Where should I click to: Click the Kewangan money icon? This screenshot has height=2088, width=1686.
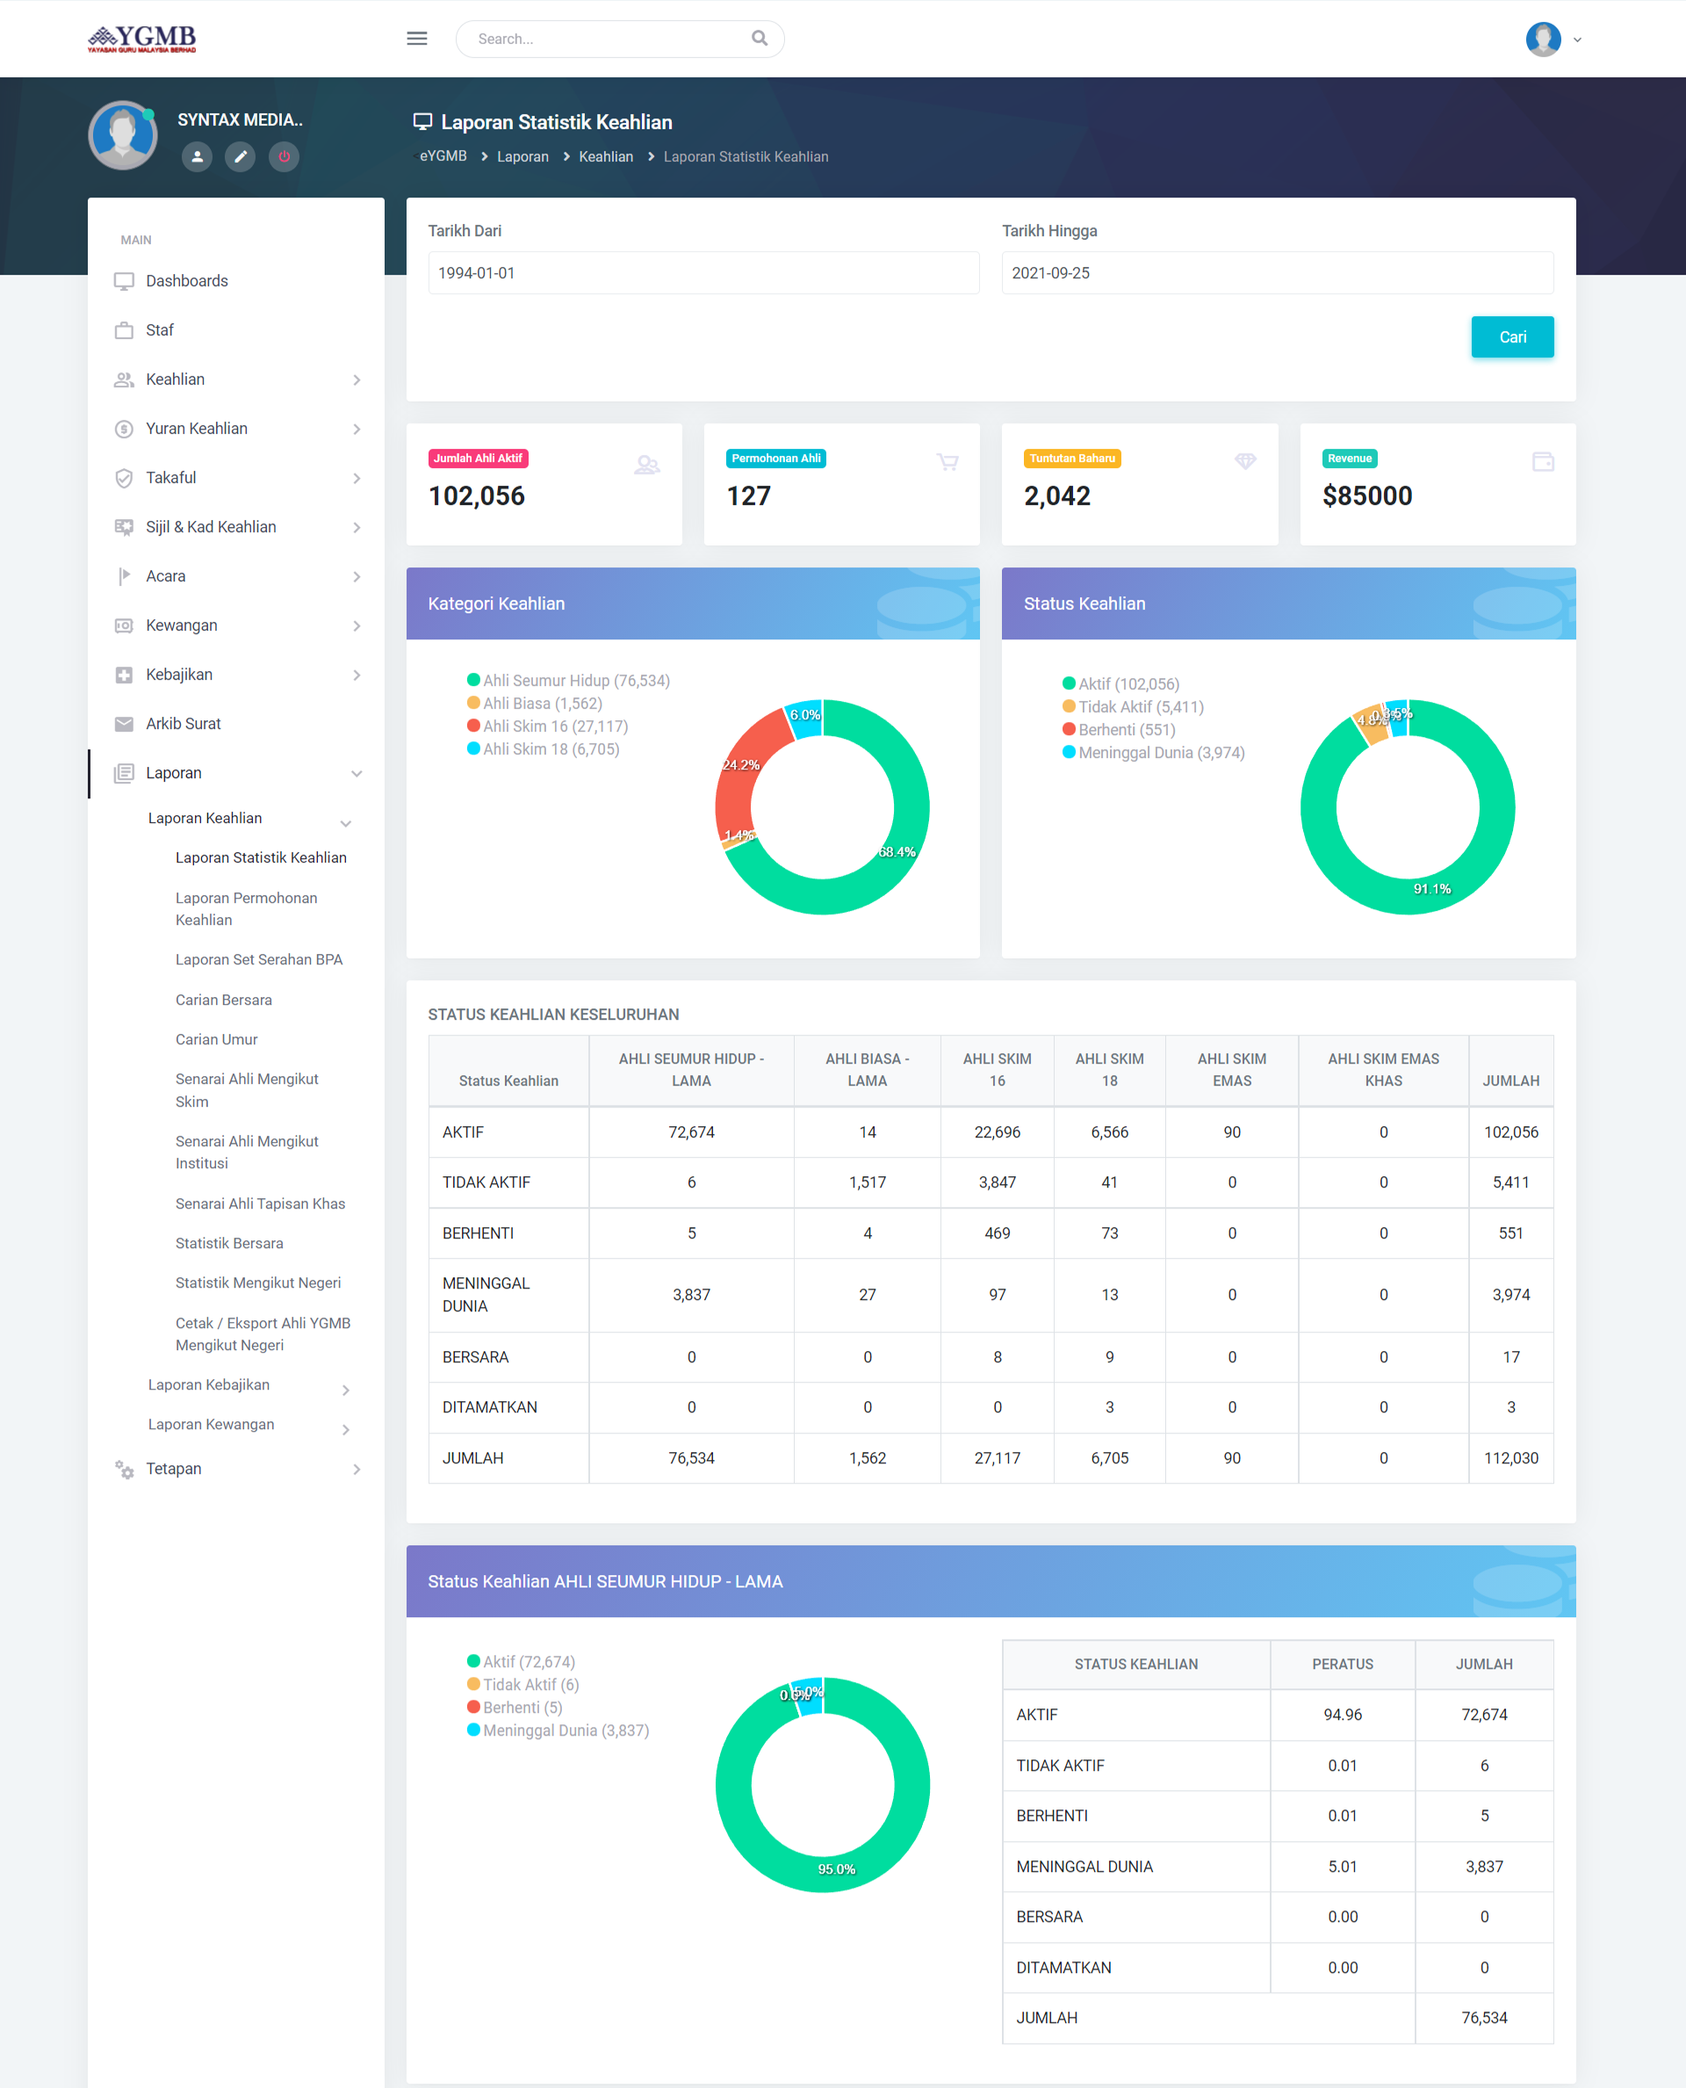coord(123,625)
